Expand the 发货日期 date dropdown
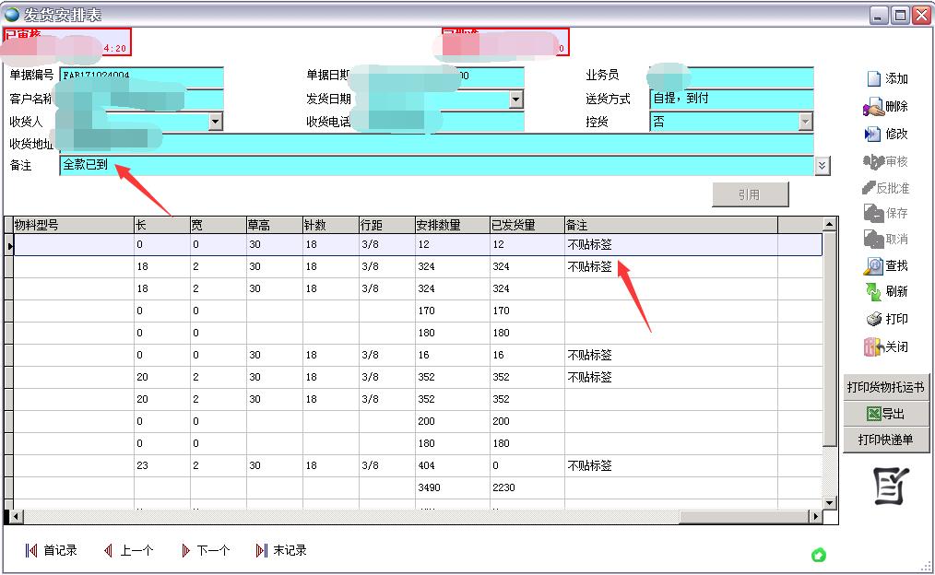935x575 pixels. (x=516, y=100)
